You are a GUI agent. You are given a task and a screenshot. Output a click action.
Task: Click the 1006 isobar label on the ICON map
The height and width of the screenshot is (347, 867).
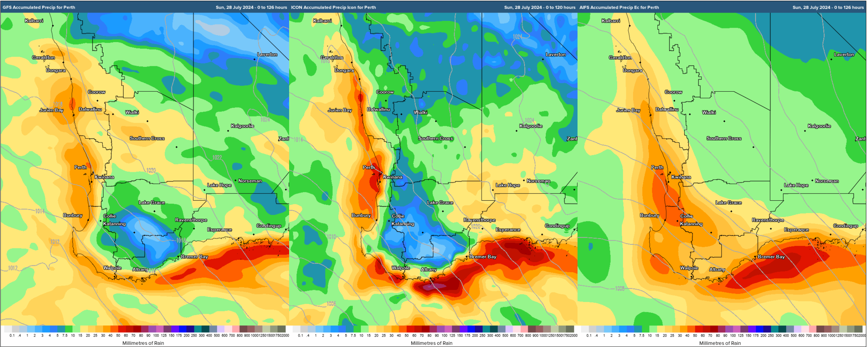331,303
